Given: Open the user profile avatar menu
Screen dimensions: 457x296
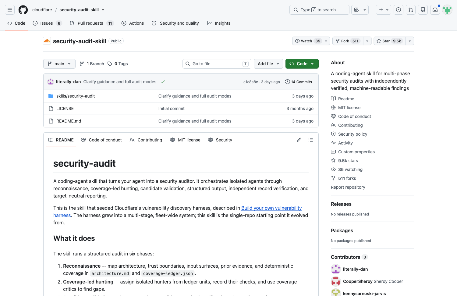Looking at the screenshot, I should (447, 10).
